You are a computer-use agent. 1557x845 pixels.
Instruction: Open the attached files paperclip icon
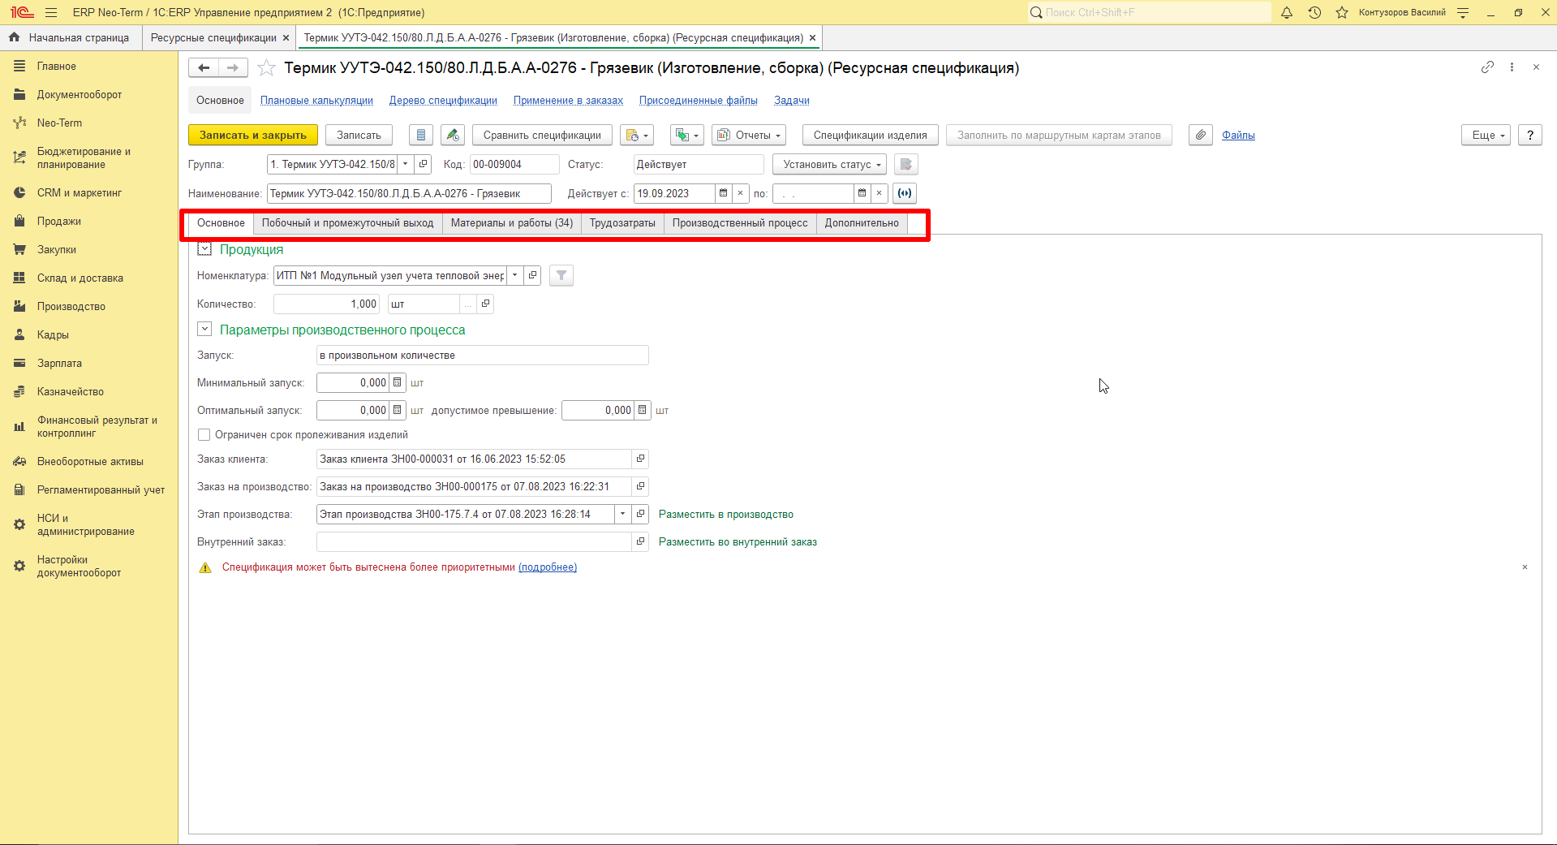(x=1201, y=136)
